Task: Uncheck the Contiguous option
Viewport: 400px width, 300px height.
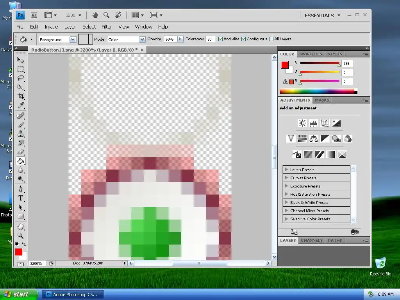Action: click(x=244, y=39)
